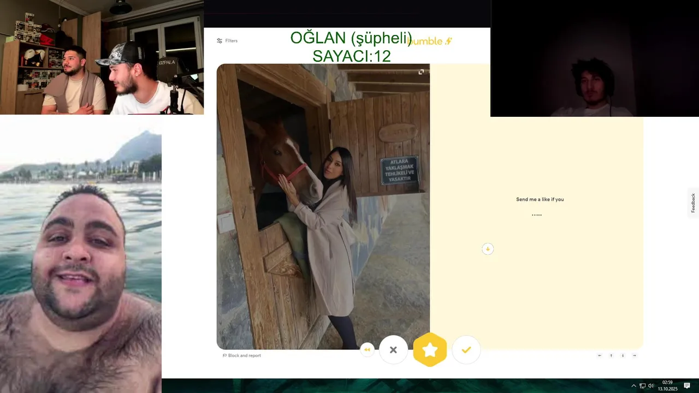Undo last swipe with the backtrack button
The image size is (699, 393).
pos(367,350)
